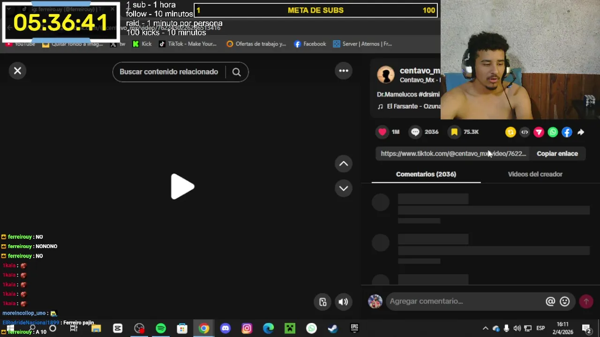Viewport: 600px width, 337px height.
Task: Open Microsoft Store from the taskbar
Action: tap(182, 328)
